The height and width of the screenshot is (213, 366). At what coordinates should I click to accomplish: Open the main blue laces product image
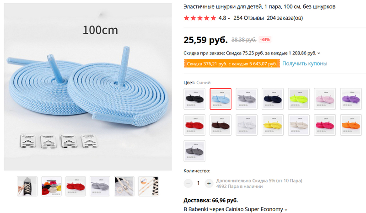tap(88, 87)
